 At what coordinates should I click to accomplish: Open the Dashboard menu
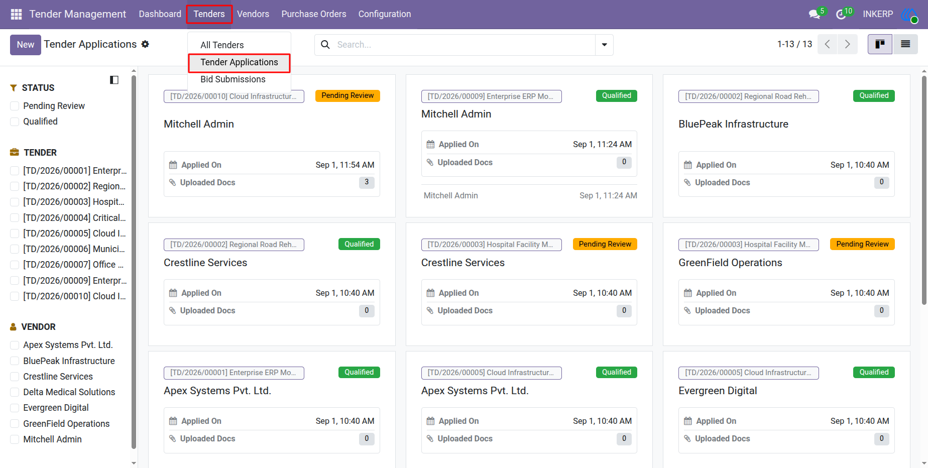point(160,14)
